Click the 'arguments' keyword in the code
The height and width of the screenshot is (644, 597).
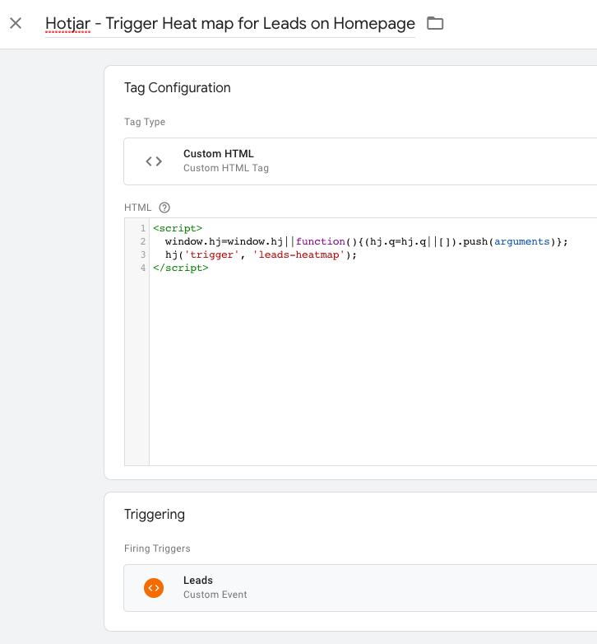pos(521,241)
